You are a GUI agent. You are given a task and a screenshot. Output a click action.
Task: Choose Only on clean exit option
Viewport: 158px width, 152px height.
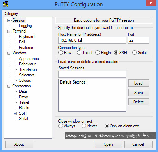coord(107,126)
